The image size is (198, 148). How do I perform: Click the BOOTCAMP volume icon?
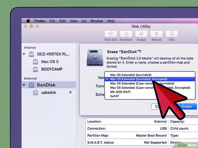[x=35, y=69]
